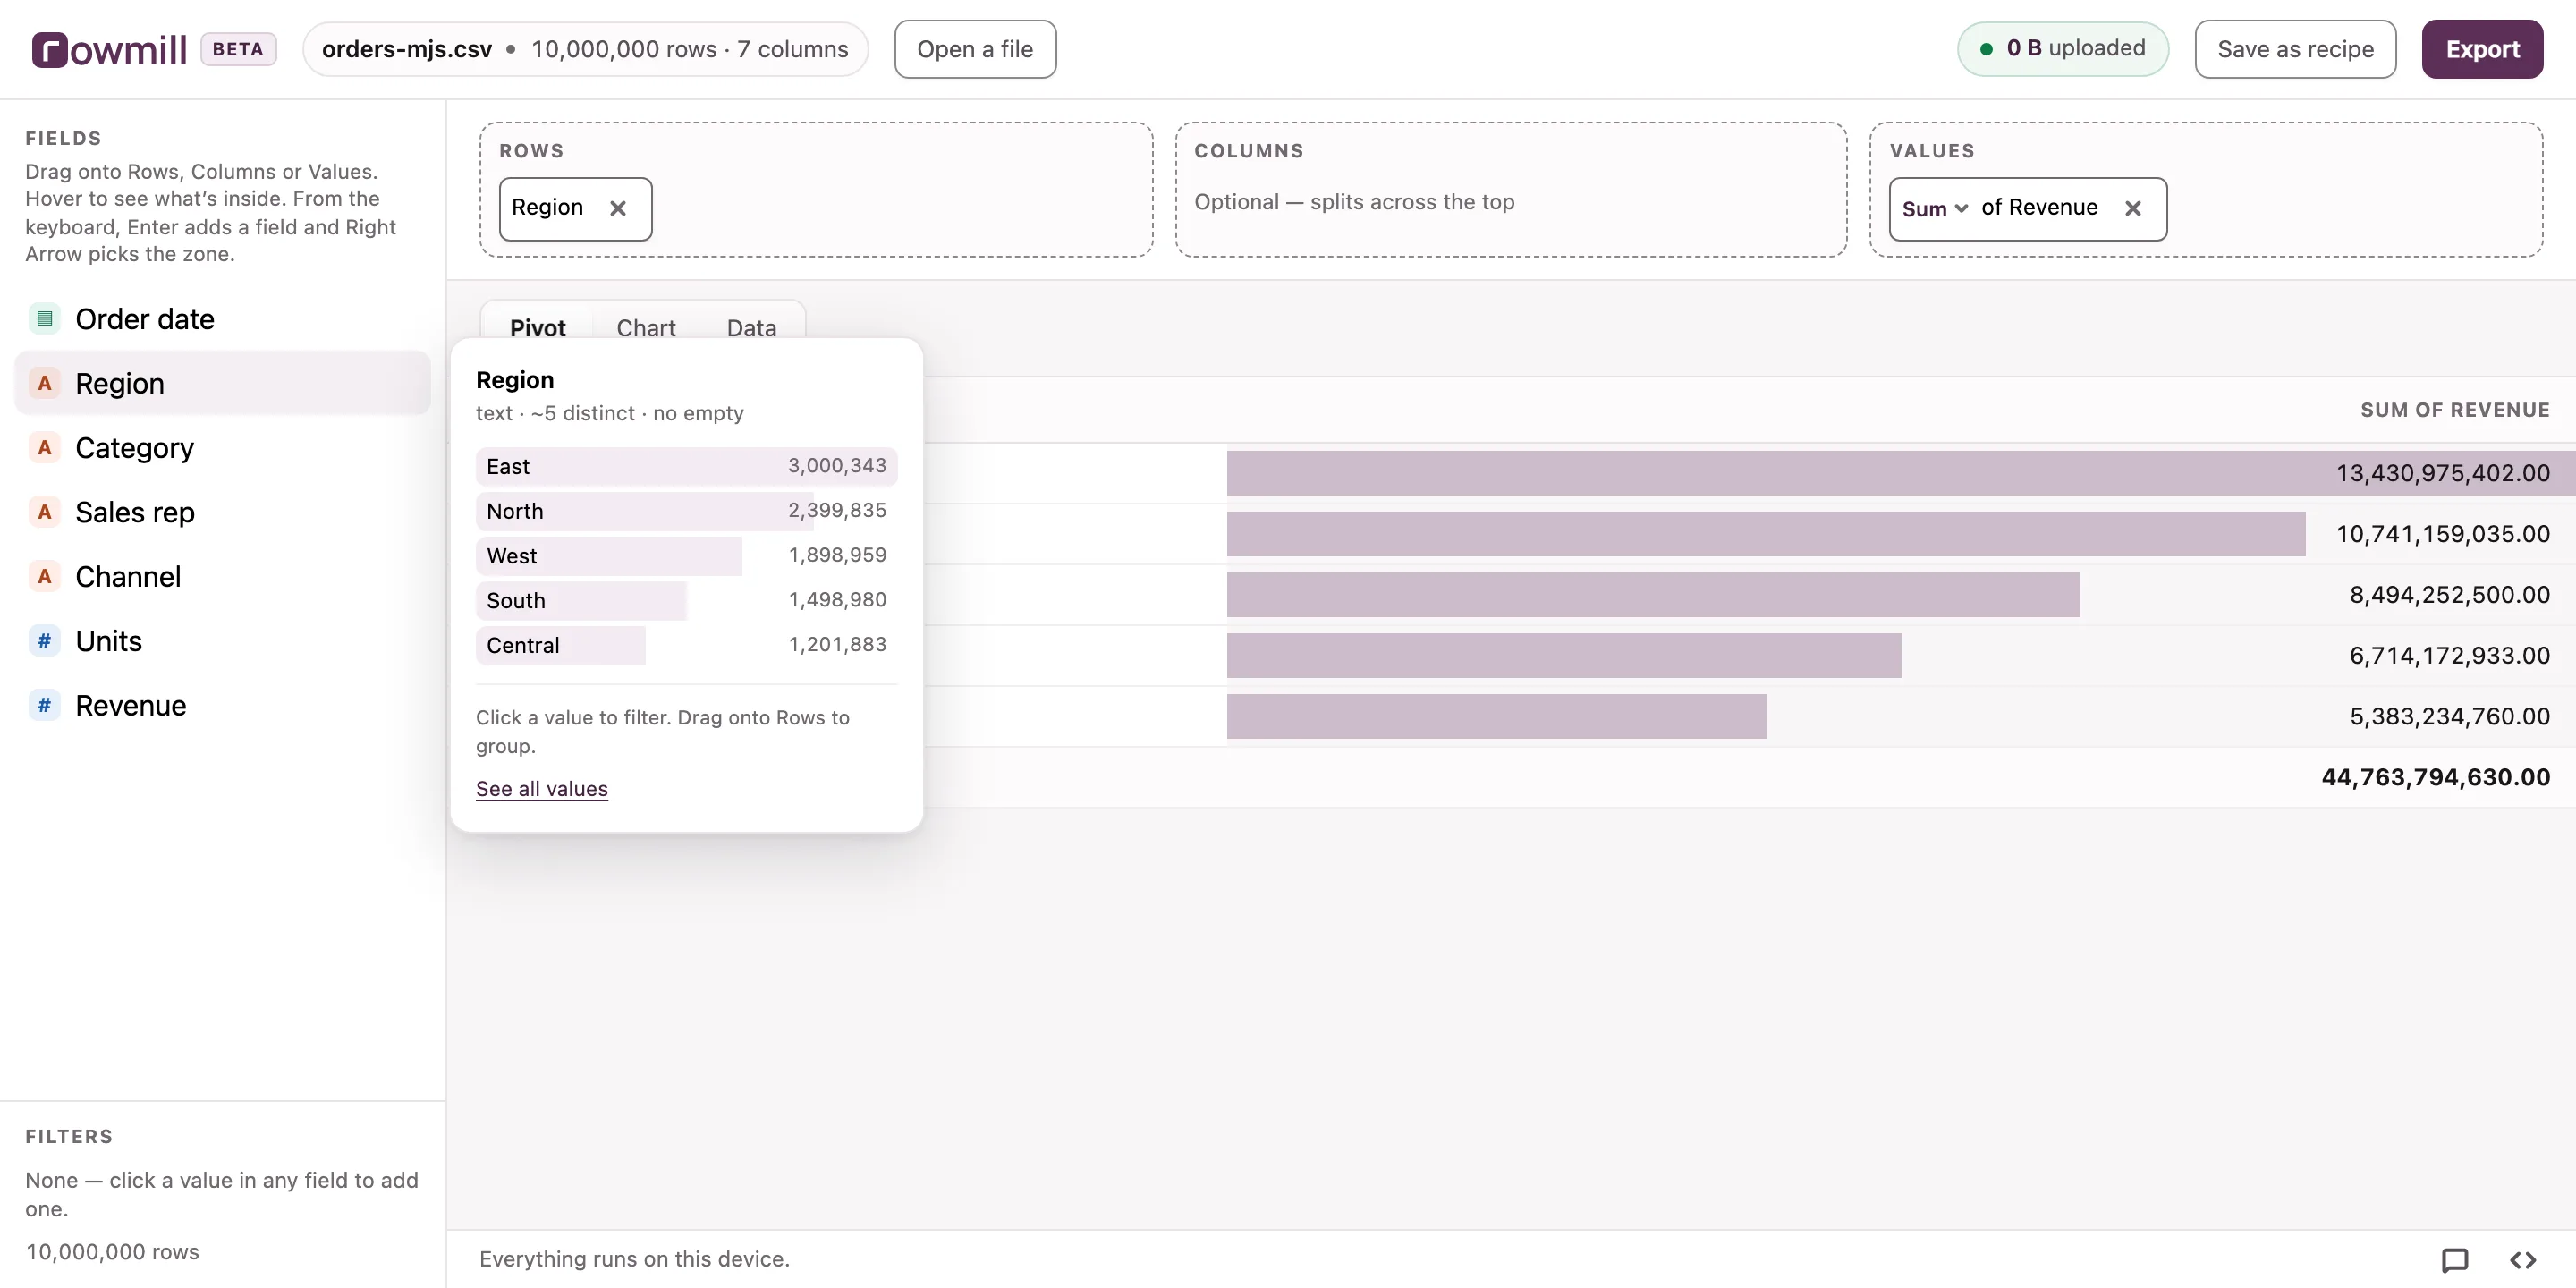Click the Sum of Revenue column header
2576x1288 pixels.
point(2455,410)
